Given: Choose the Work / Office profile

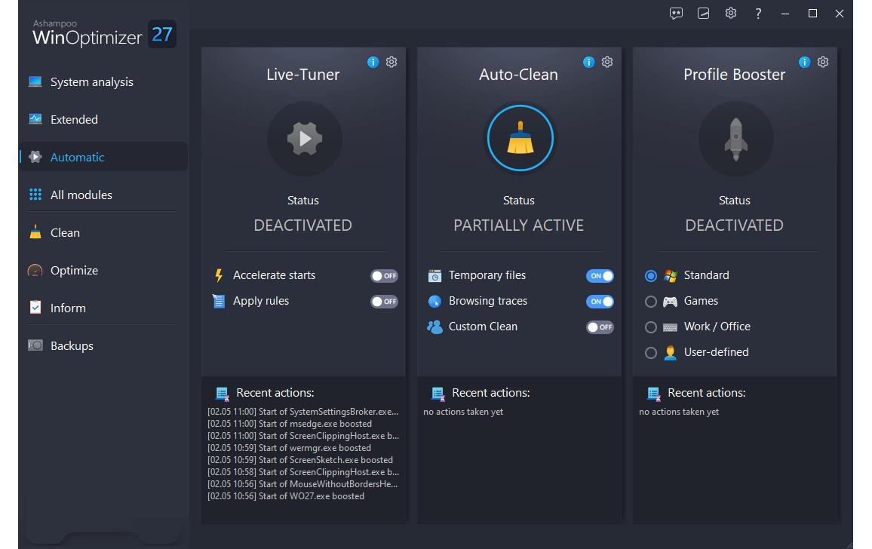Looking at the screenshot, I should [651, 327].
